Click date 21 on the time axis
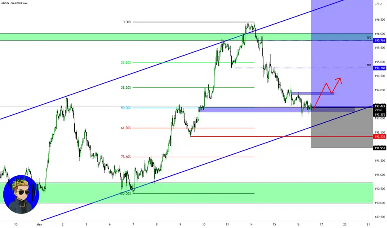Viewport: 387px width, 228px height. tap(368, 225)
